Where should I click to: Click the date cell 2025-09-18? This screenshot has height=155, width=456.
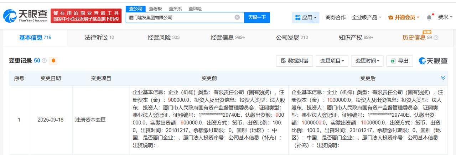point(51,120)
